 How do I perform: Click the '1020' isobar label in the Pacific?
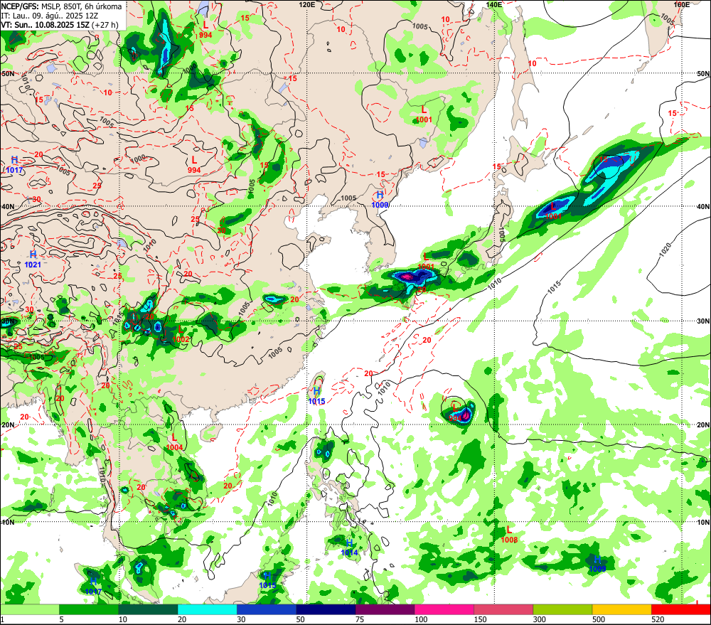point(665,250)
